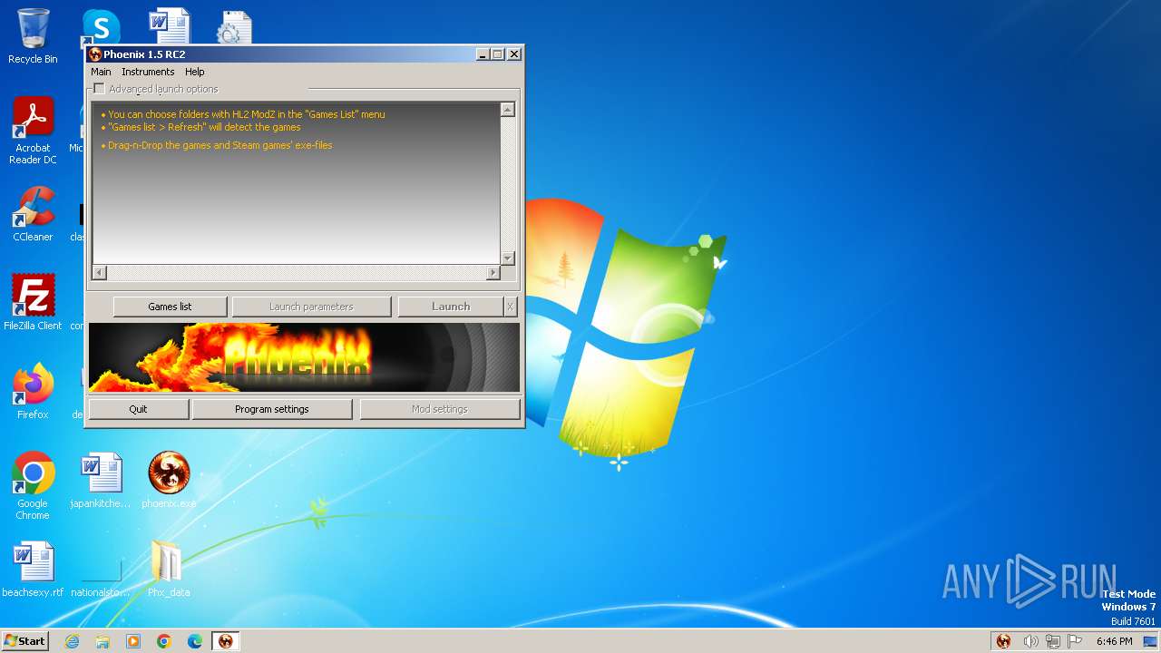Click the Phoenix banner image

tap(304, 357)
